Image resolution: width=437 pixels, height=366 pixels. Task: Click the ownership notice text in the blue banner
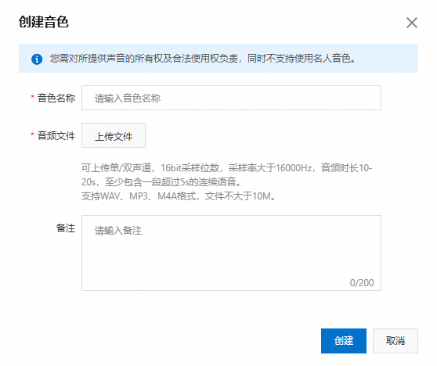pos(203,59)
